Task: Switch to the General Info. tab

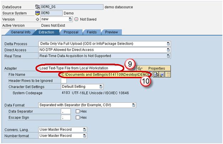Action: [x=21, y=32]
